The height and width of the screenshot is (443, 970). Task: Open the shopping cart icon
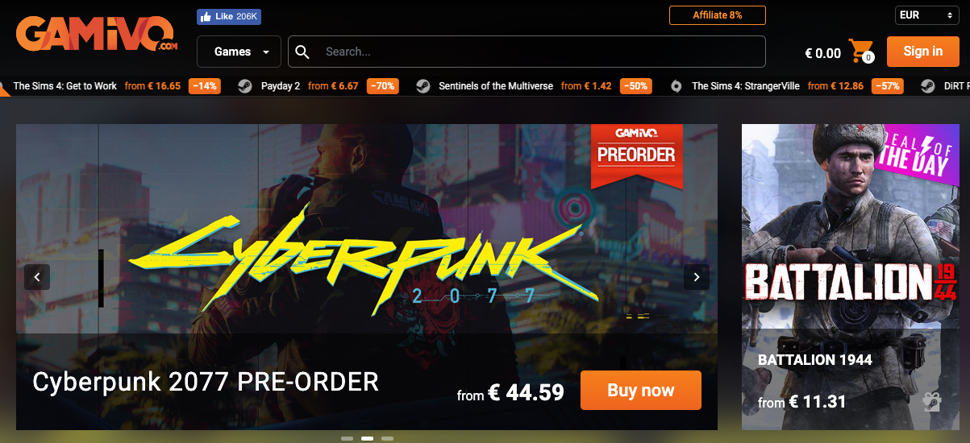[x=860, y=51]
